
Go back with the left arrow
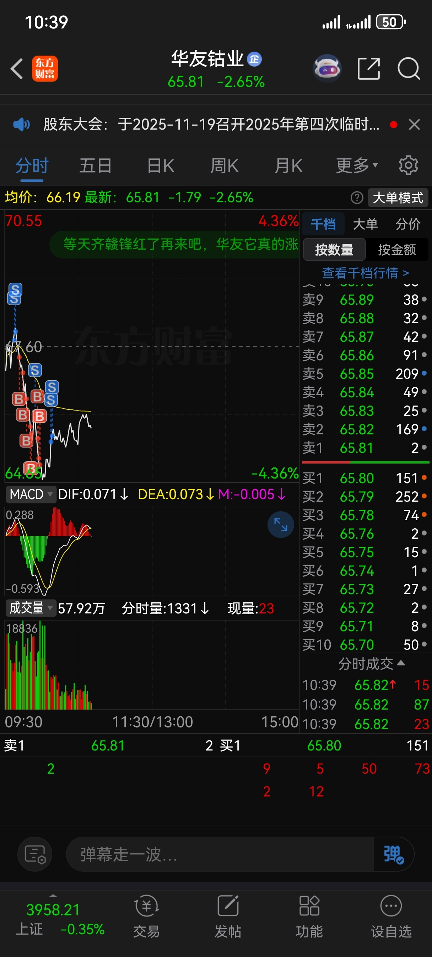coord(17,69)
